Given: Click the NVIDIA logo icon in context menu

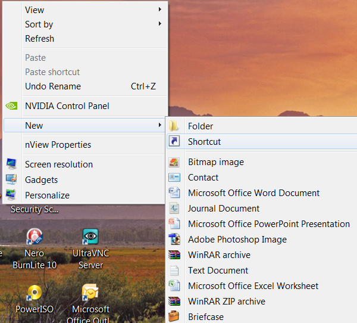Looking at the screenshot, I should [x=11, y=106].
